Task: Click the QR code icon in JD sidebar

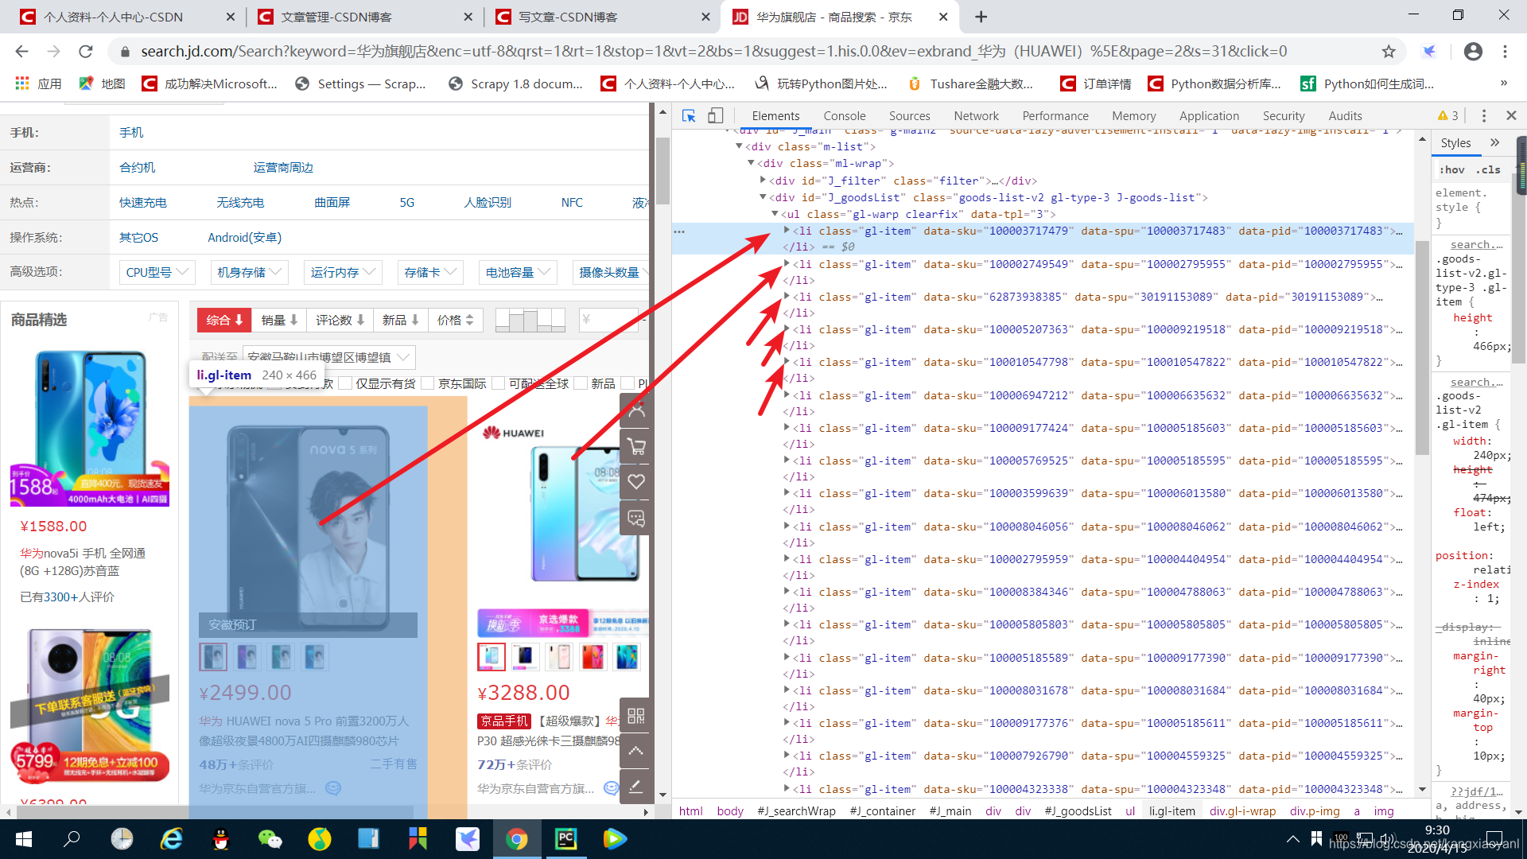Action: click(636, 715)
